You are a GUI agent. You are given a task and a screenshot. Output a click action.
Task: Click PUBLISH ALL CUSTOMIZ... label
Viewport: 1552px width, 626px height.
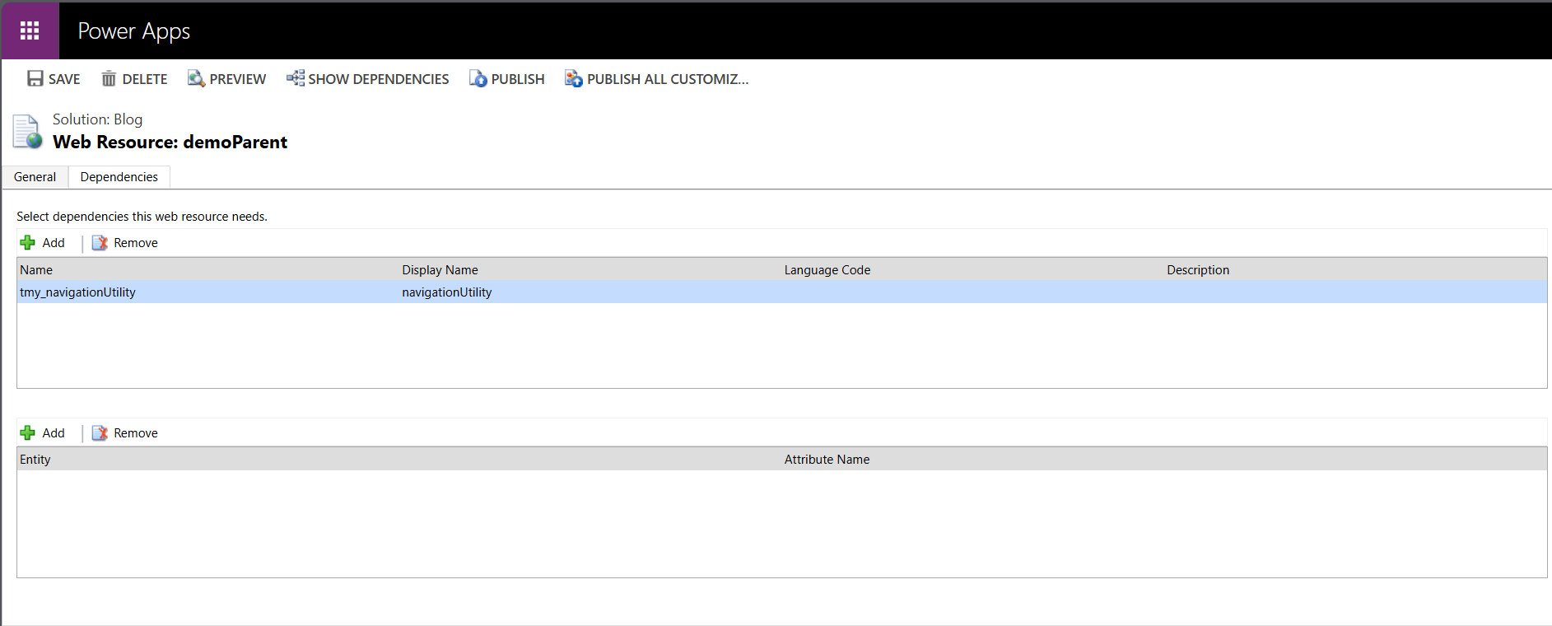pos(668,79)
